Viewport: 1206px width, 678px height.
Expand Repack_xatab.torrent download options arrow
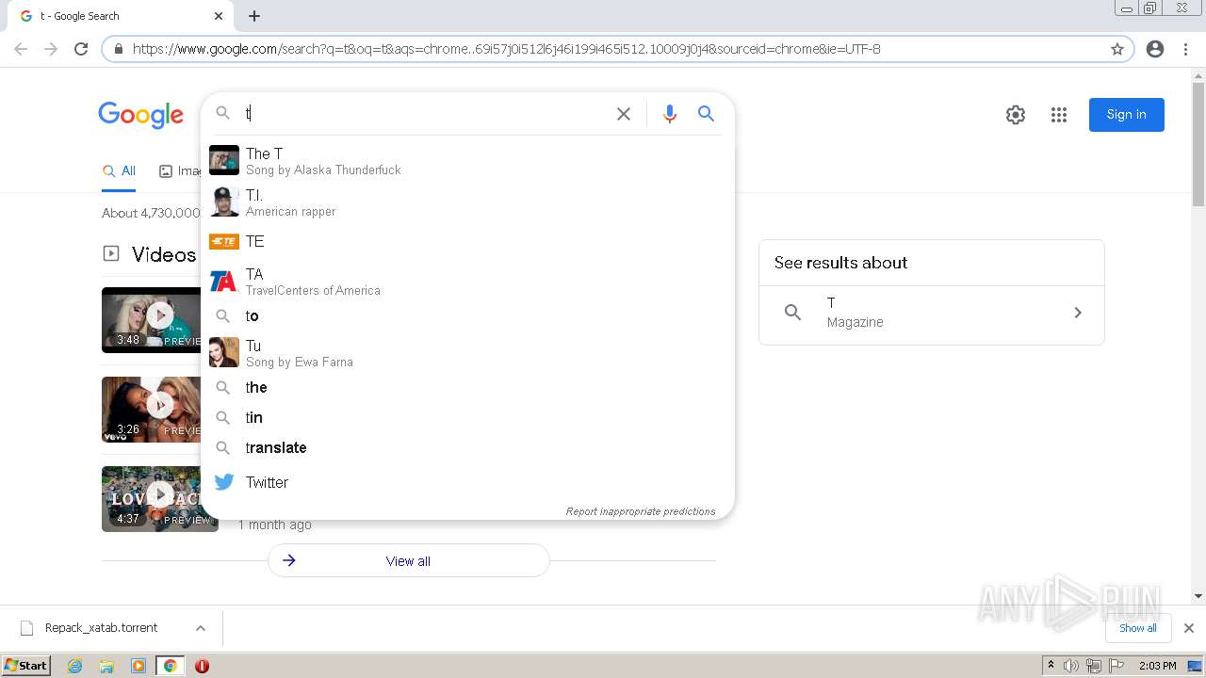click(x=201, y=628)
